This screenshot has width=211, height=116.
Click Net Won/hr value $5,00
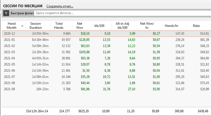[156, 89]
